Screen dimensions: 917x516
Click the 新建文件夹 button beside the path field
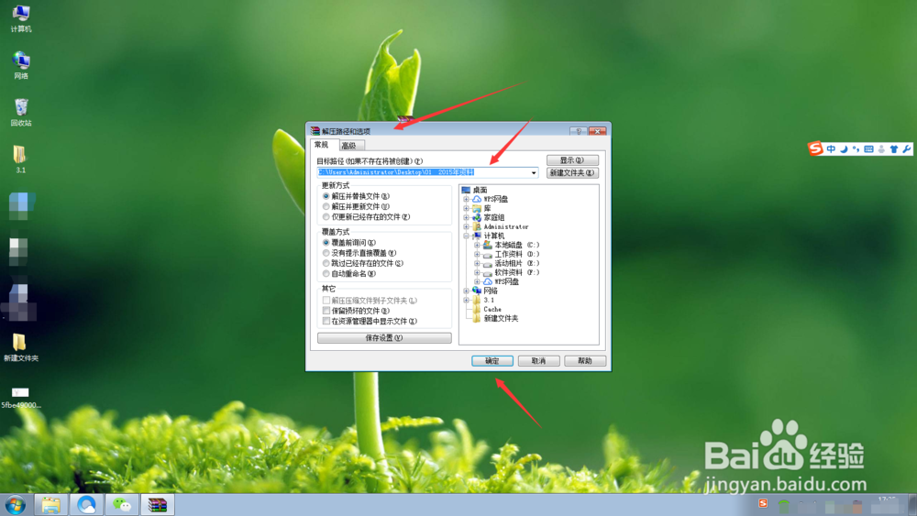point(572,173)
